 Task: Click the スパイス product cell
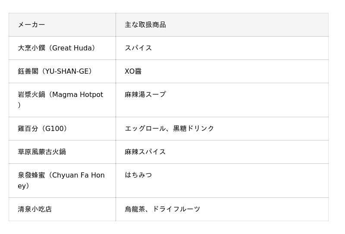coord(222,48)
